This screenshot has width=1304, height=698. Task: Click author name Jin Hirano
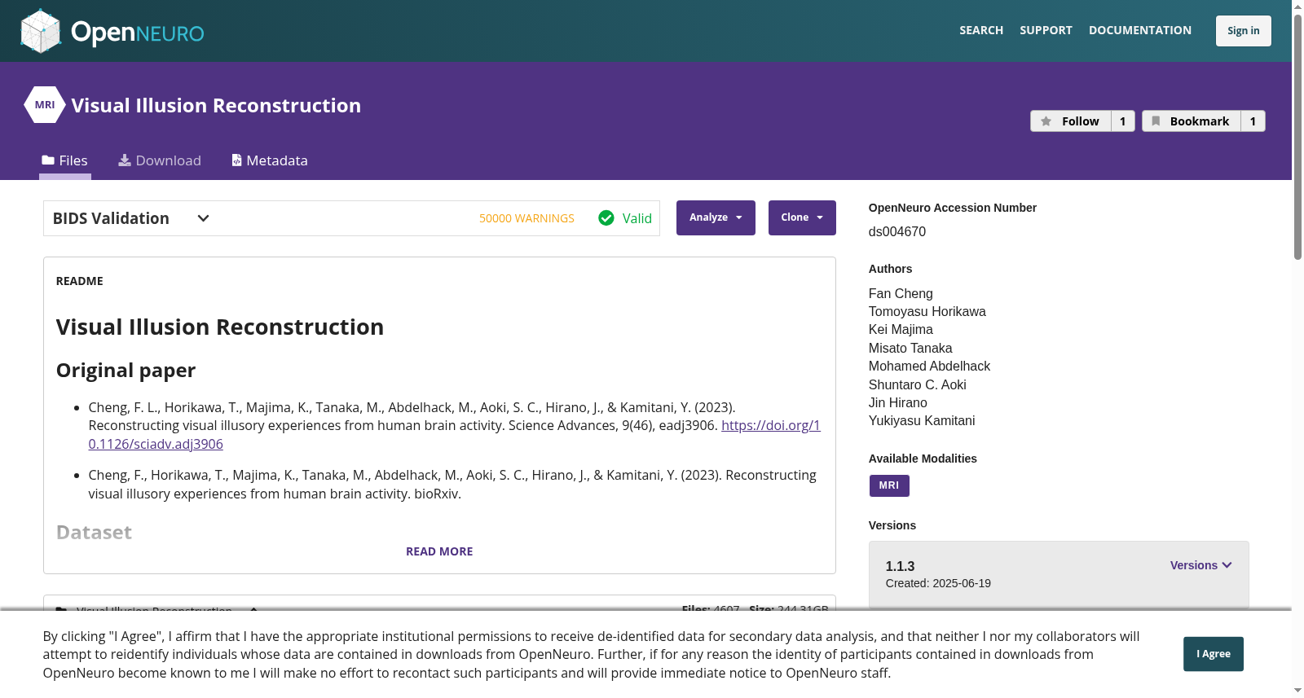898,403
